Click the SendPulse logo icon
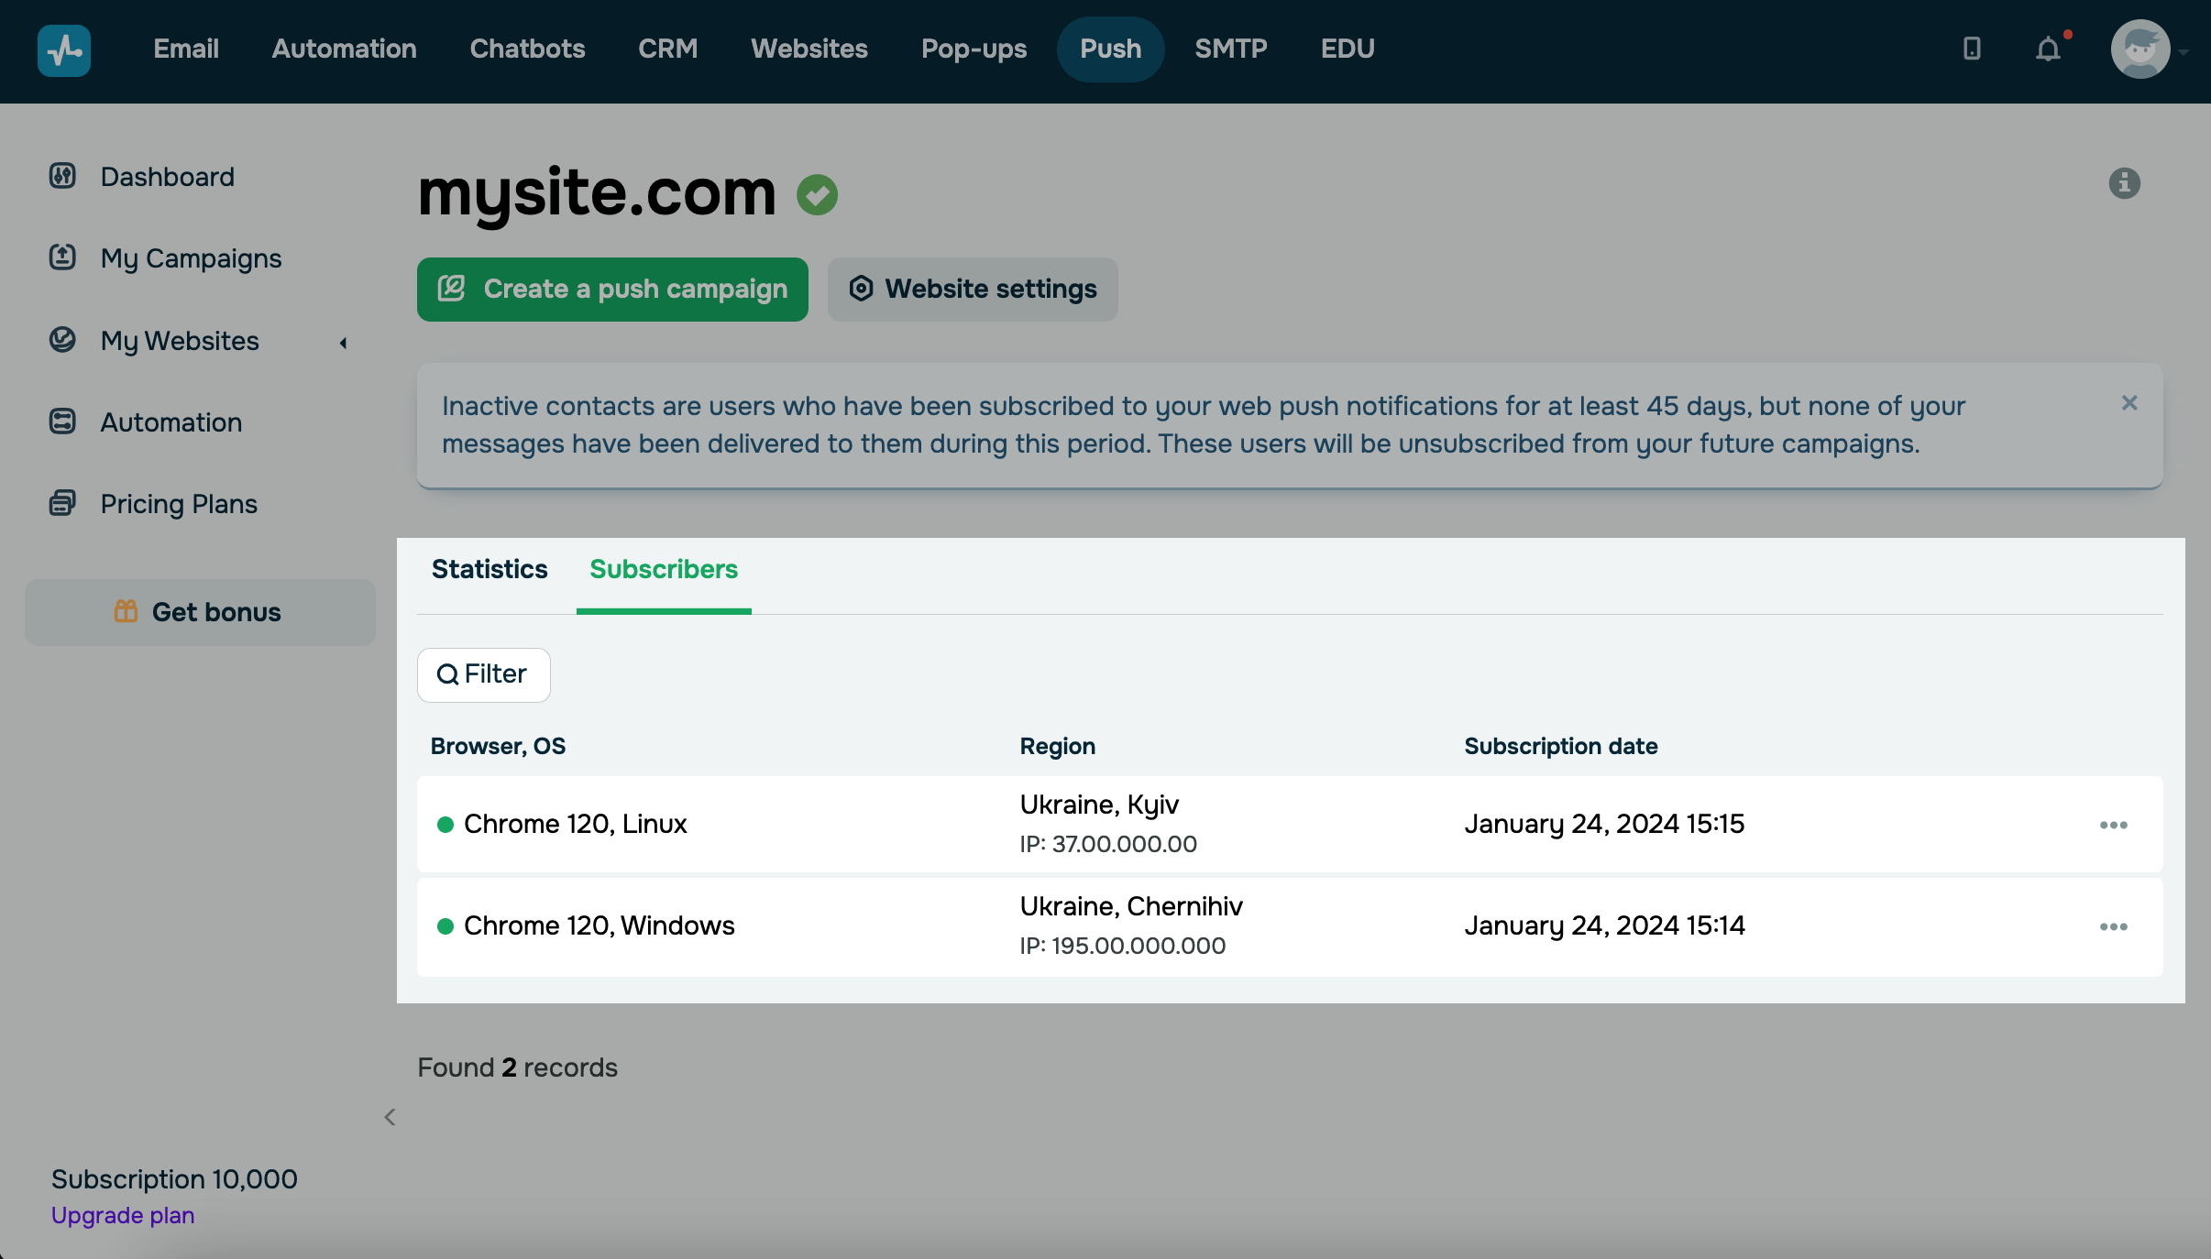This screenshot has height=1259, width=2211. [x=64, y=49]
